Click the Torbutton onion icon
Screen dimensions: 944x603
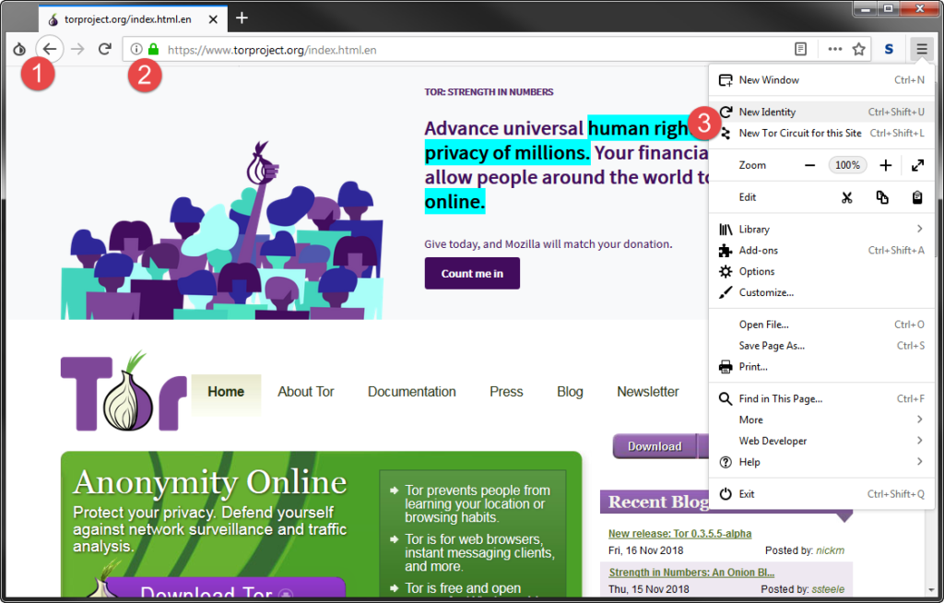(18, 49)
